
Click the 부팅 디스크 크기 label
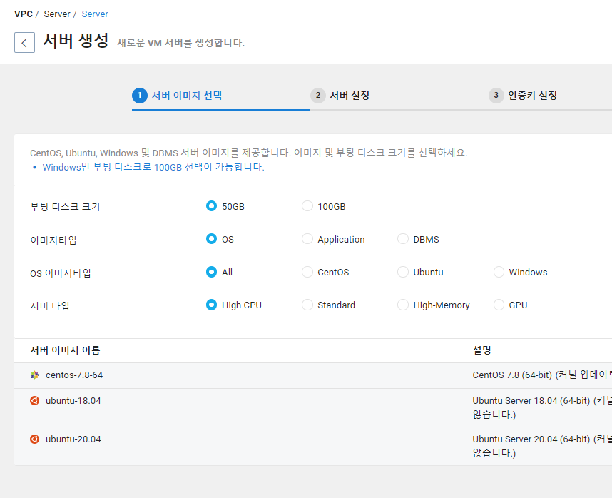pos(65,206)
